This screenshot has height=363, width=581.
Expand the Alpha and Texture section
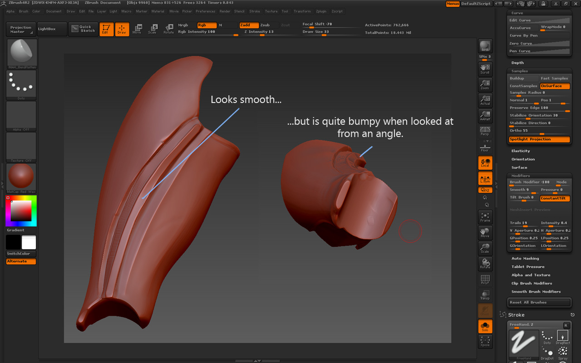click(531, 275)
